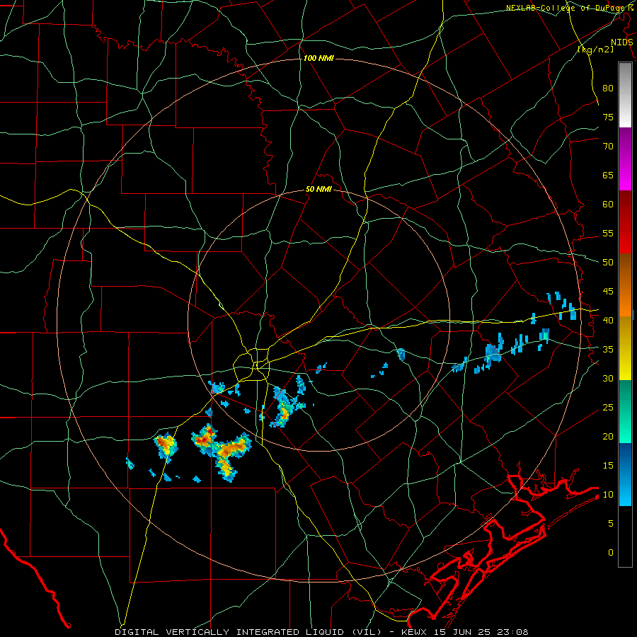This screenshot has height=637, width=637.
Task: Select the orange segment near scale value 45
Action: pyautogui.click(x=625, y=300)
